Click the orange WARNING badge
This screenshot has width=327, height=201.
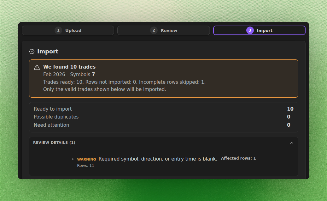point(86,159)
